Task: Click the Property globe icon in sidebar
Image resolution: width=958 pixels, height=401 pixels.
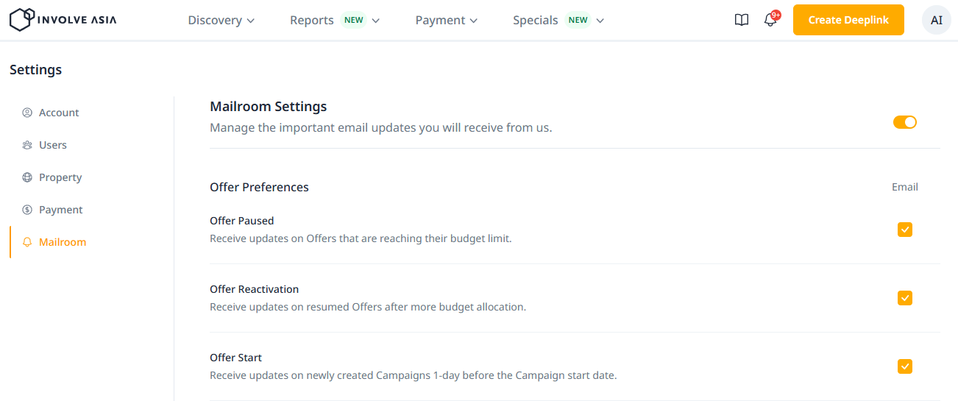Action: coord(27,177)
